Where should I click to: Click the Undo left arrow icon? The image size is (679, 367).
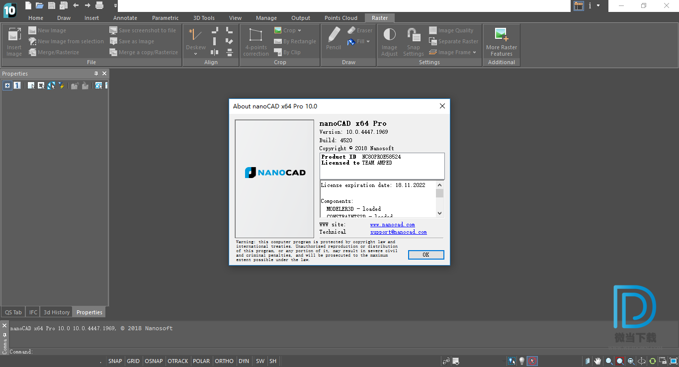76,5
